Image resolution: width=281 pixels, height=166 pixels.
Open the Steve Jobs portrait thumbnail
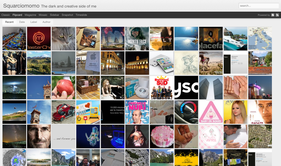[39, 137]
